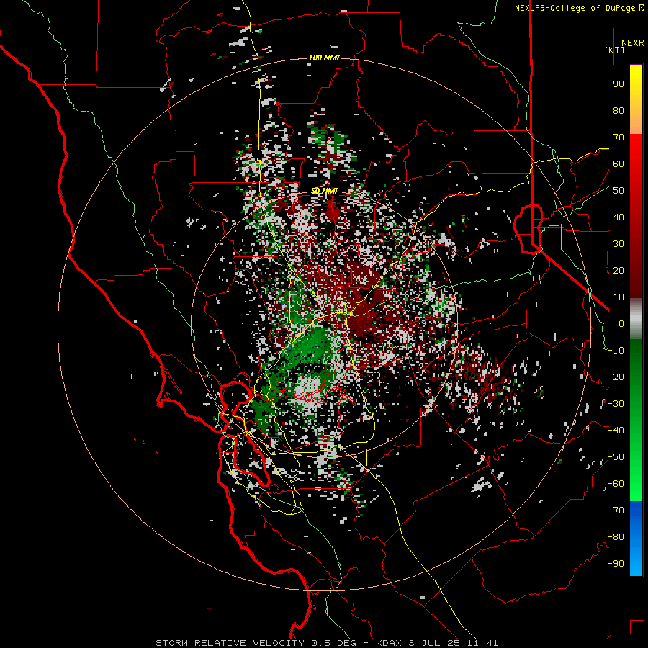Click the STORM RELATIVE VELOCITY caption text

click(x=230, y=643)
